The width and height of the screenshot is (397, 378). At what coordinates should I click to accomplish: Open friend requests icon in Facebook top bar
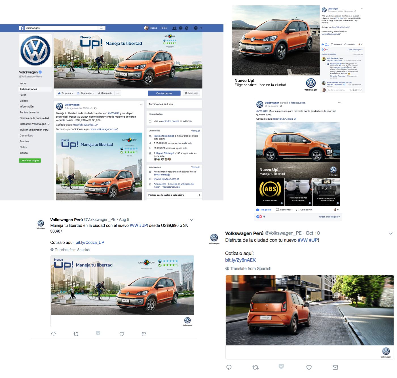click(x=174, y=28)
